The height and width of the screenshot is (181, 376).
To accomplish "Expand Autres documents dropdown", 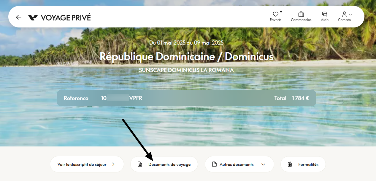I will tap(239, 164).
